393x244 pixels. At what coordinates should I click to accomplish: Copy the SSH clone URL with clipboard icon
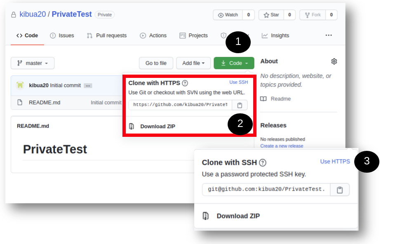340,190
